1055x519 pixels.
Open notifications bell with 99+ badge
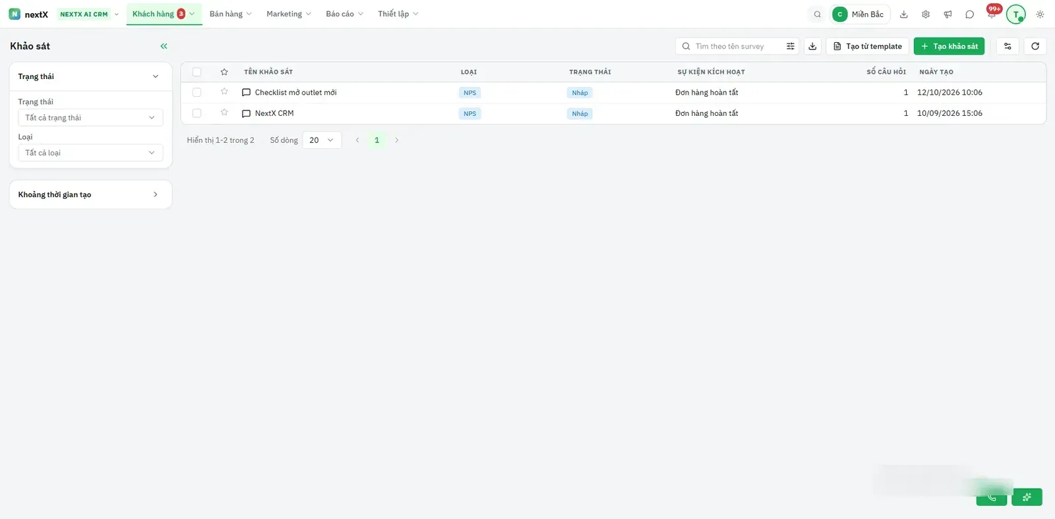click(992, 13)
